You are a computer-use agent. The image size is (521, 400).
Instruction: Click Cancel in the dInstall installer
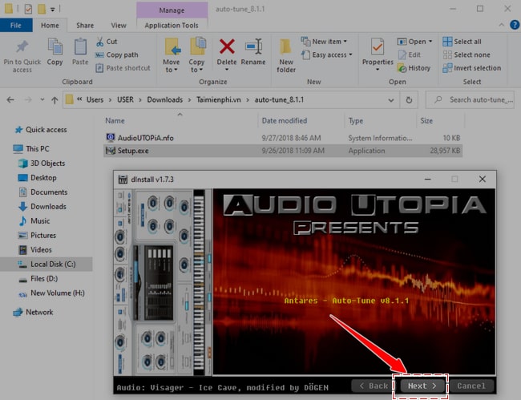tap(471, 386)
